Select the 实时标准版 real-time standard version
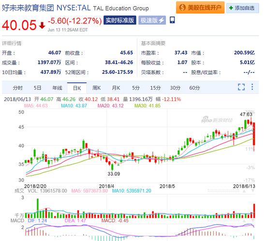The width and height of the screenshot is (266, 241). tap(120, 20)
